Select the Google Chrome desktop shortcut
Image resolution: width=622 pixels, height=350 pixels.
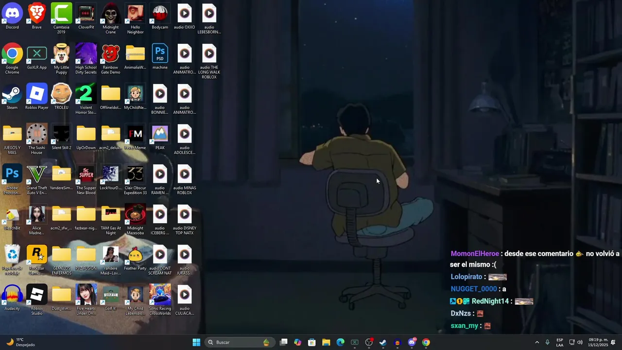coord(12,59)
